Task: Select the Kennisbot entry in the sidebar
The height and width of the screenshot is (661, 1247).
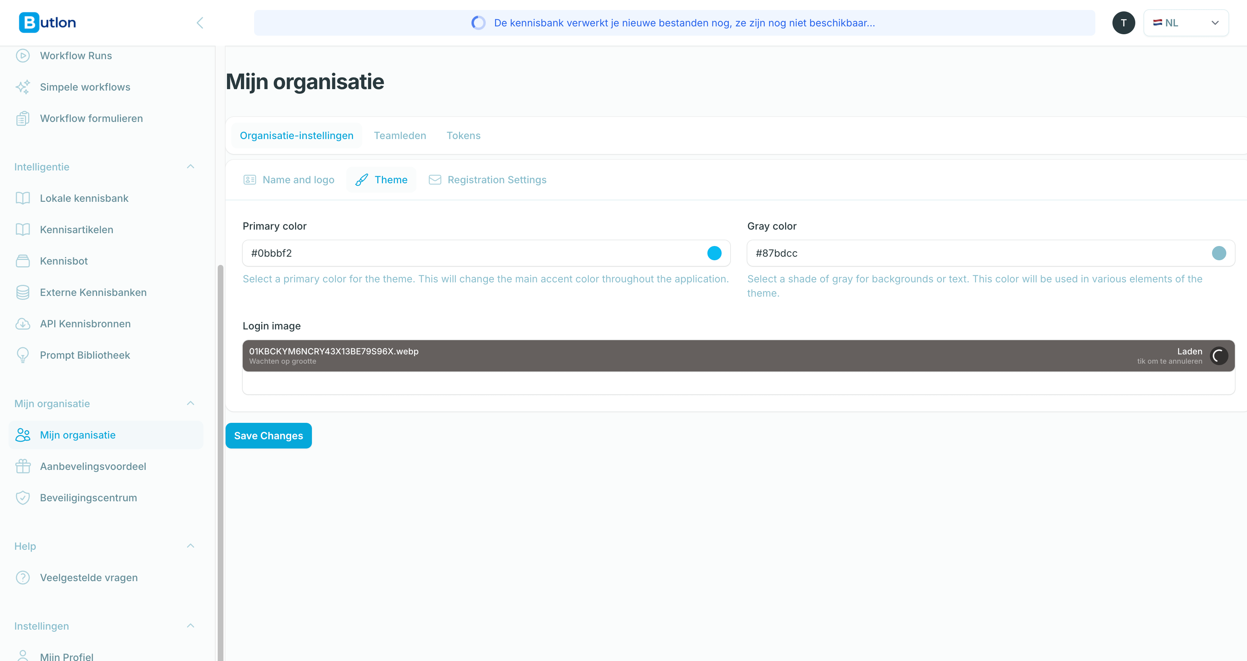Action: pos(65,261)
